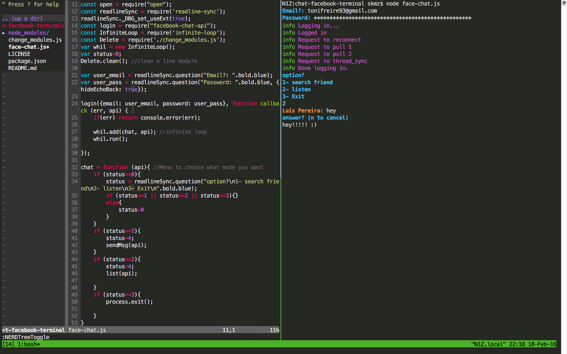Go up a directory via '.. (up a dir)'
The width and height of the screenshot is (567, 354).
point(22,18)
